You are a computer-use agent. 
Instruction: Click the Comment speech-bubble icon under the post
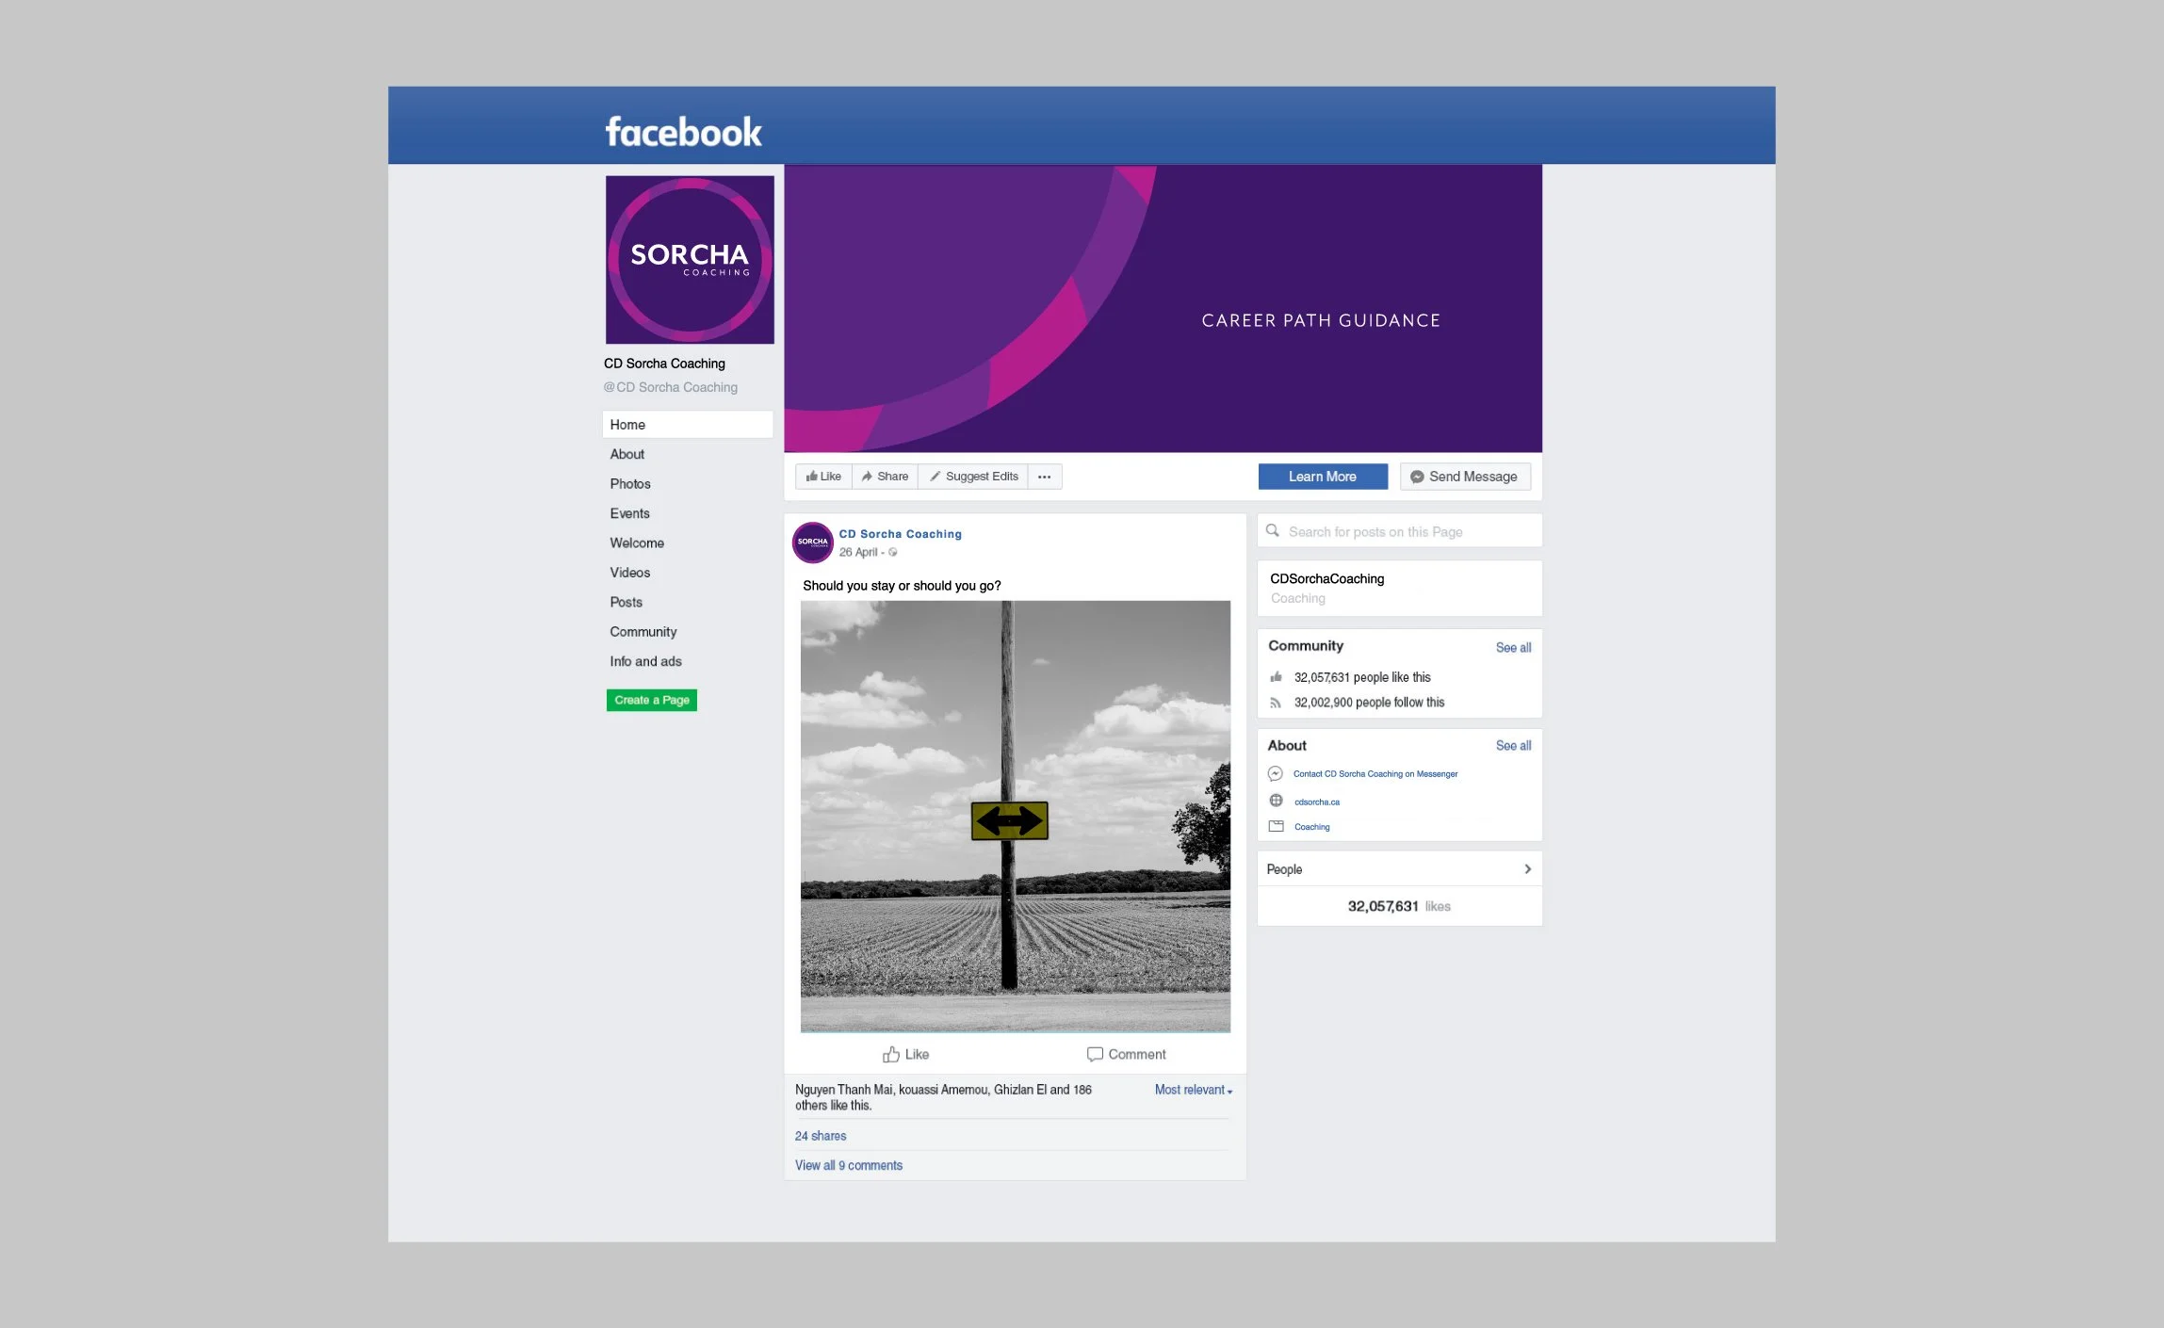click(x=1096, y=1054)
